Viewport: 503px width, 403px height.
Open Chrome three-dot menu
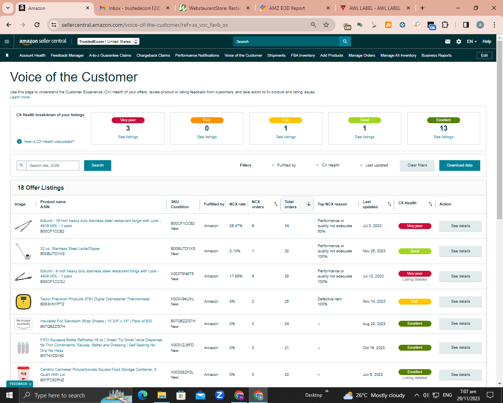pyautogui.click(x=494, y=25)
